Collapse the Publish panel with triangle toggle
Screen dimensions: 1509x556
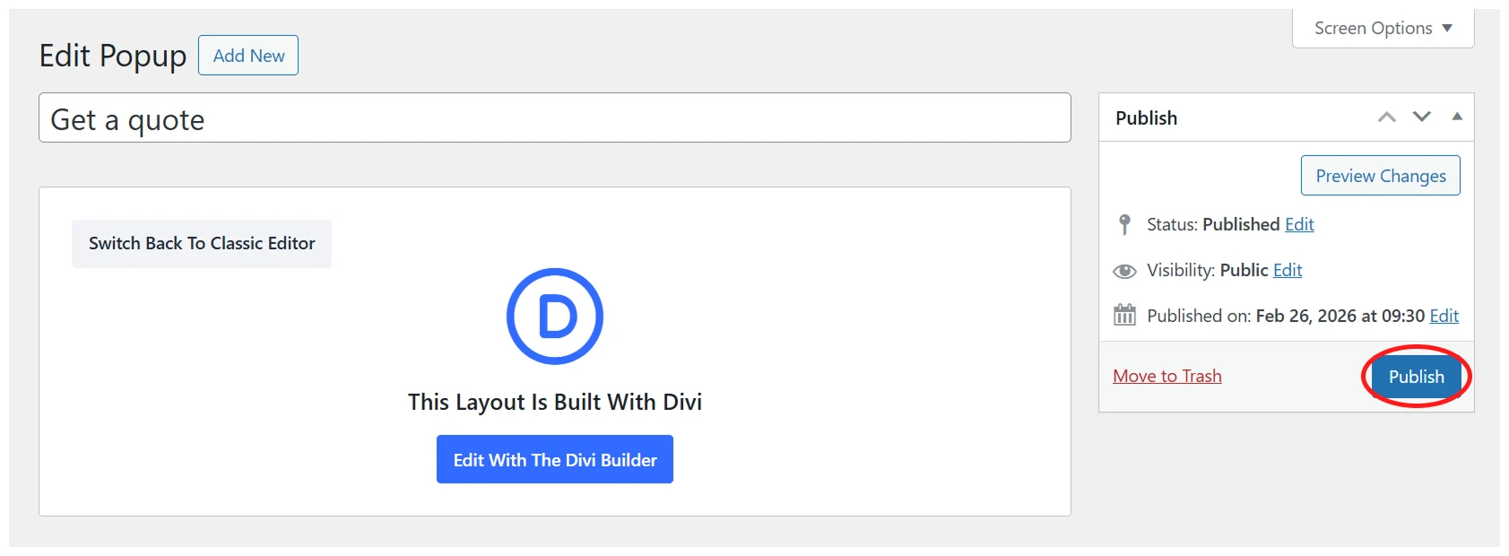tap(1457, 117)
